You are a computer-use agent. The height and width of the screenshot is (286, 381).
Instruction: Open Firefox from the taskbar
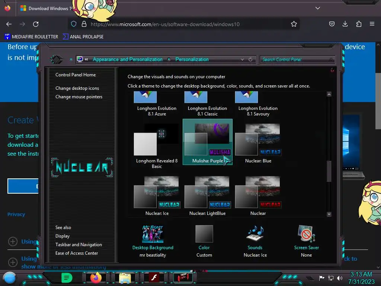click(96, 277)
